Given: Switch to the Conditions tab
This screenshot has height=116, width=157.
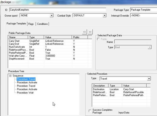Looking at the screenshot, I should coord(42,24).
